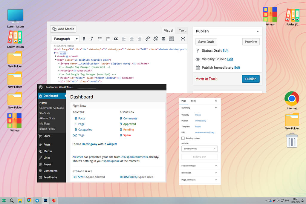This screenshot has width=306, height=204.
Task: Open the 786 spam comments link
Action: coord(134,157)
